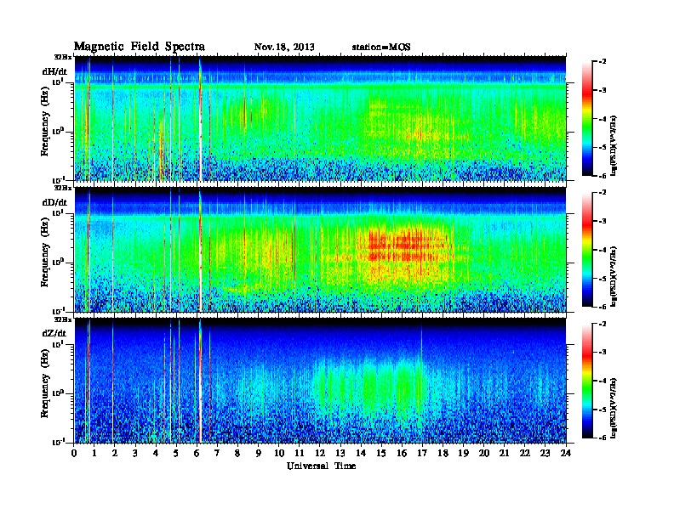Click hour 15 on the time axis
The height and width of the screenshot is (520, 674).
pyautogui.click(x=381, y=454)
